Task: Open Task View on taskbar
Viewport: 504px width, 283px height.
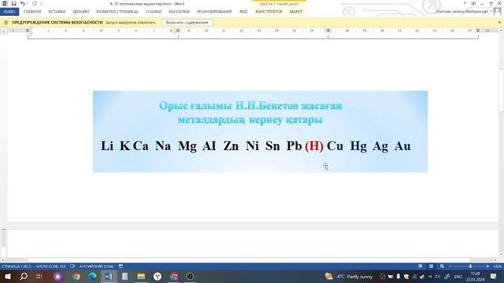Action: pyautogui.click(x=39, y=276)
